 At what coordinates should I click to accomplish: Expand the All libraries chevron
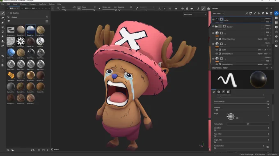8,13
